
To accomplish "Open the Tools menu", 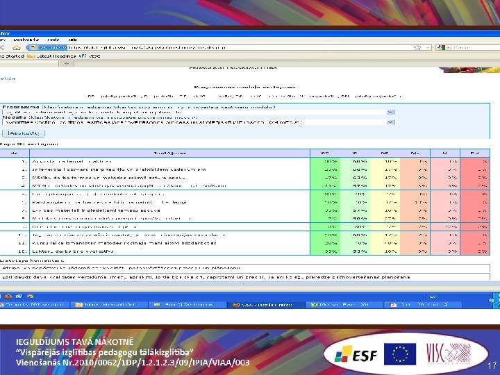I will point(53,40).
